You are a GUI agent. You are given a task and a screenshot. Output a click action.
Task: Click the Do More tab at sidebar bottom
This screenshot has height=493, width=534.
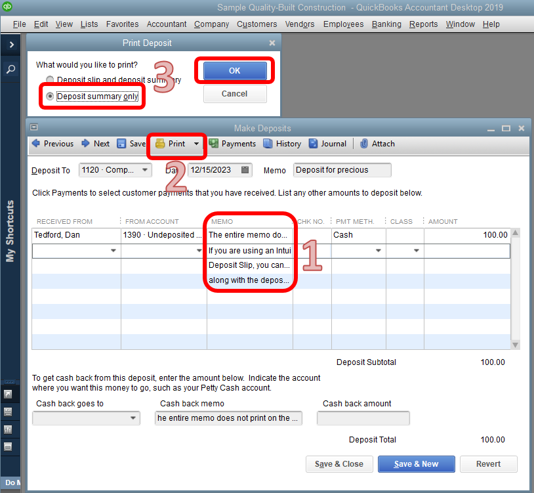click(12, 482)
